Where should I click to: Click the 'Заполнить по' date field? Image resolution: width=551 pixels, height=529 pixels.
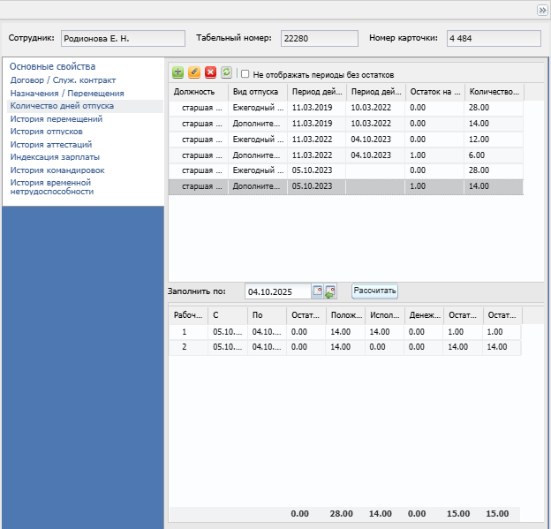click(278, 291)
